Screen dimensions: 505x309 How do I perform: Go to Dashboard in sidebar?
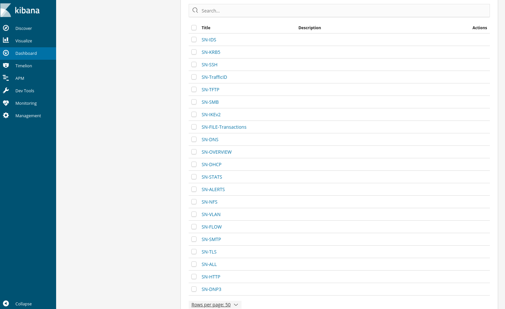28,53
